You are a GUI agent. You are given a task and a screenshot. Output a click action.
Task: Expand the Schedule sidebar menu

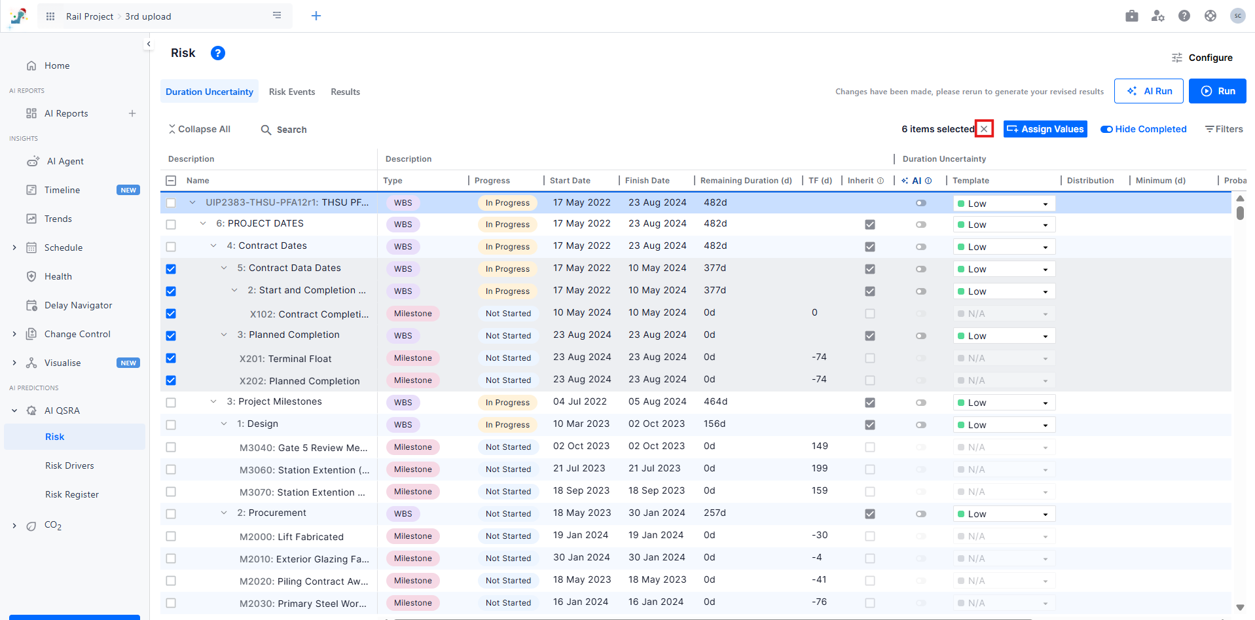click(x=14, y=247)
